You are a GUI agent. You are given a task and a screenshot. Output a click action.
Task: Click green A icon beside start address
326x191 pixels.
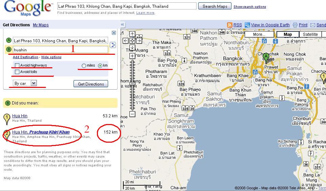click(8, 40)
